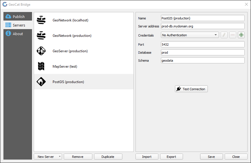Duplicate the selected server
The image size is (251, 163).
108,157
